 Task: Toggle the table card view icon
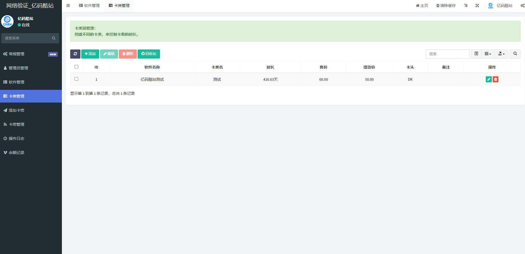coord(476,54)
